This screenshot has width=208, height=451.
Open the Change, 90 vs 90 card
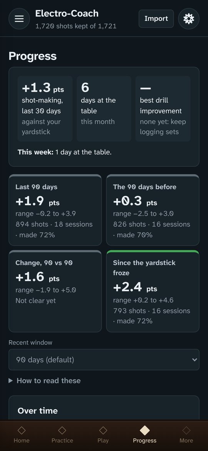55,291
